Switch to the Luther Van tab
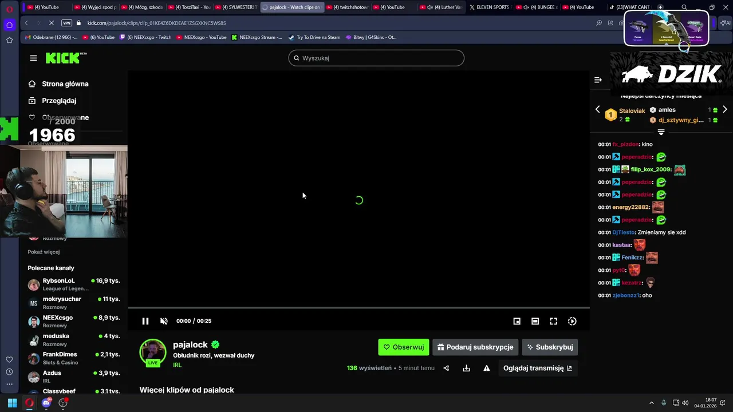Viewport: 733px width, 412px height. tap(442, 7)
